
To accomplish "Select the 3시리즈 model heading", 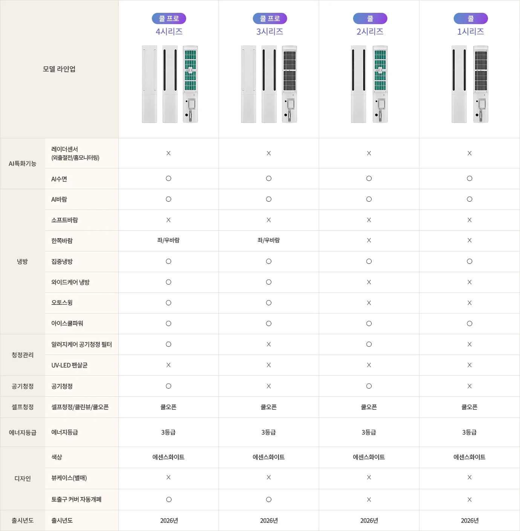I will pyautogui.click(x=270, y=32).
